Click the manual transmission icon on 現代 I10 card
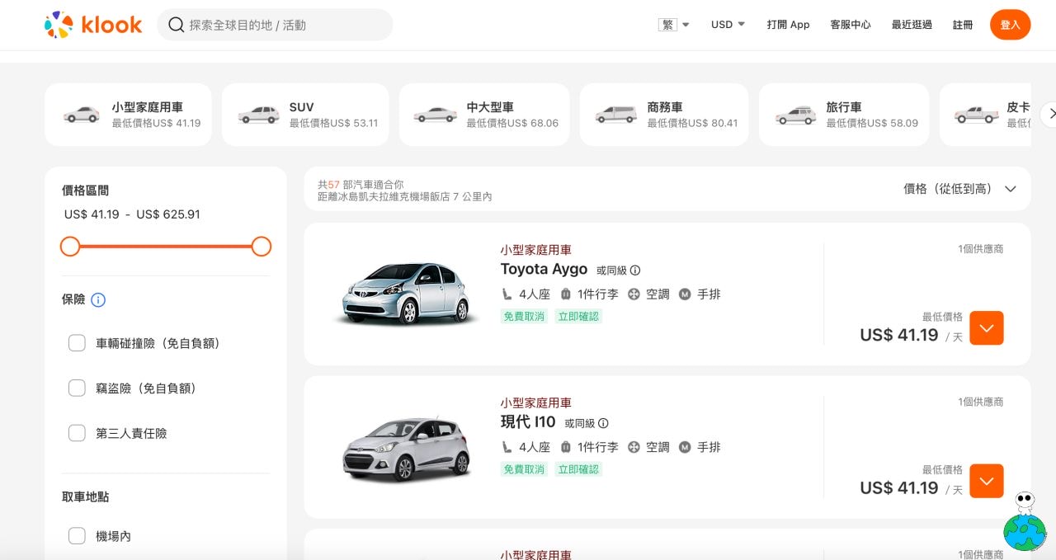The width and height of the screenshot is (1056, 560). pyautogui.click(x=685, y=447)
